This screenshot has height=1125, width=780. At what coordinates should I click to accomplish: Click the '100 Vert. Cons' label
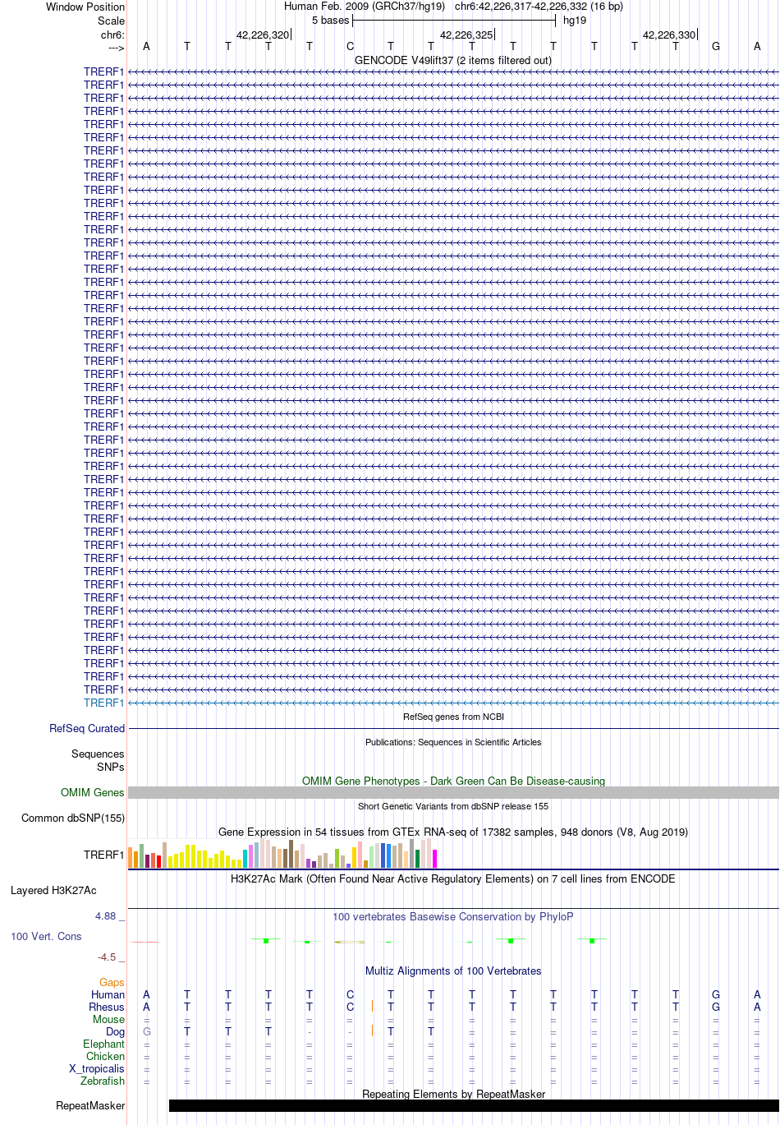pos(46,936)
